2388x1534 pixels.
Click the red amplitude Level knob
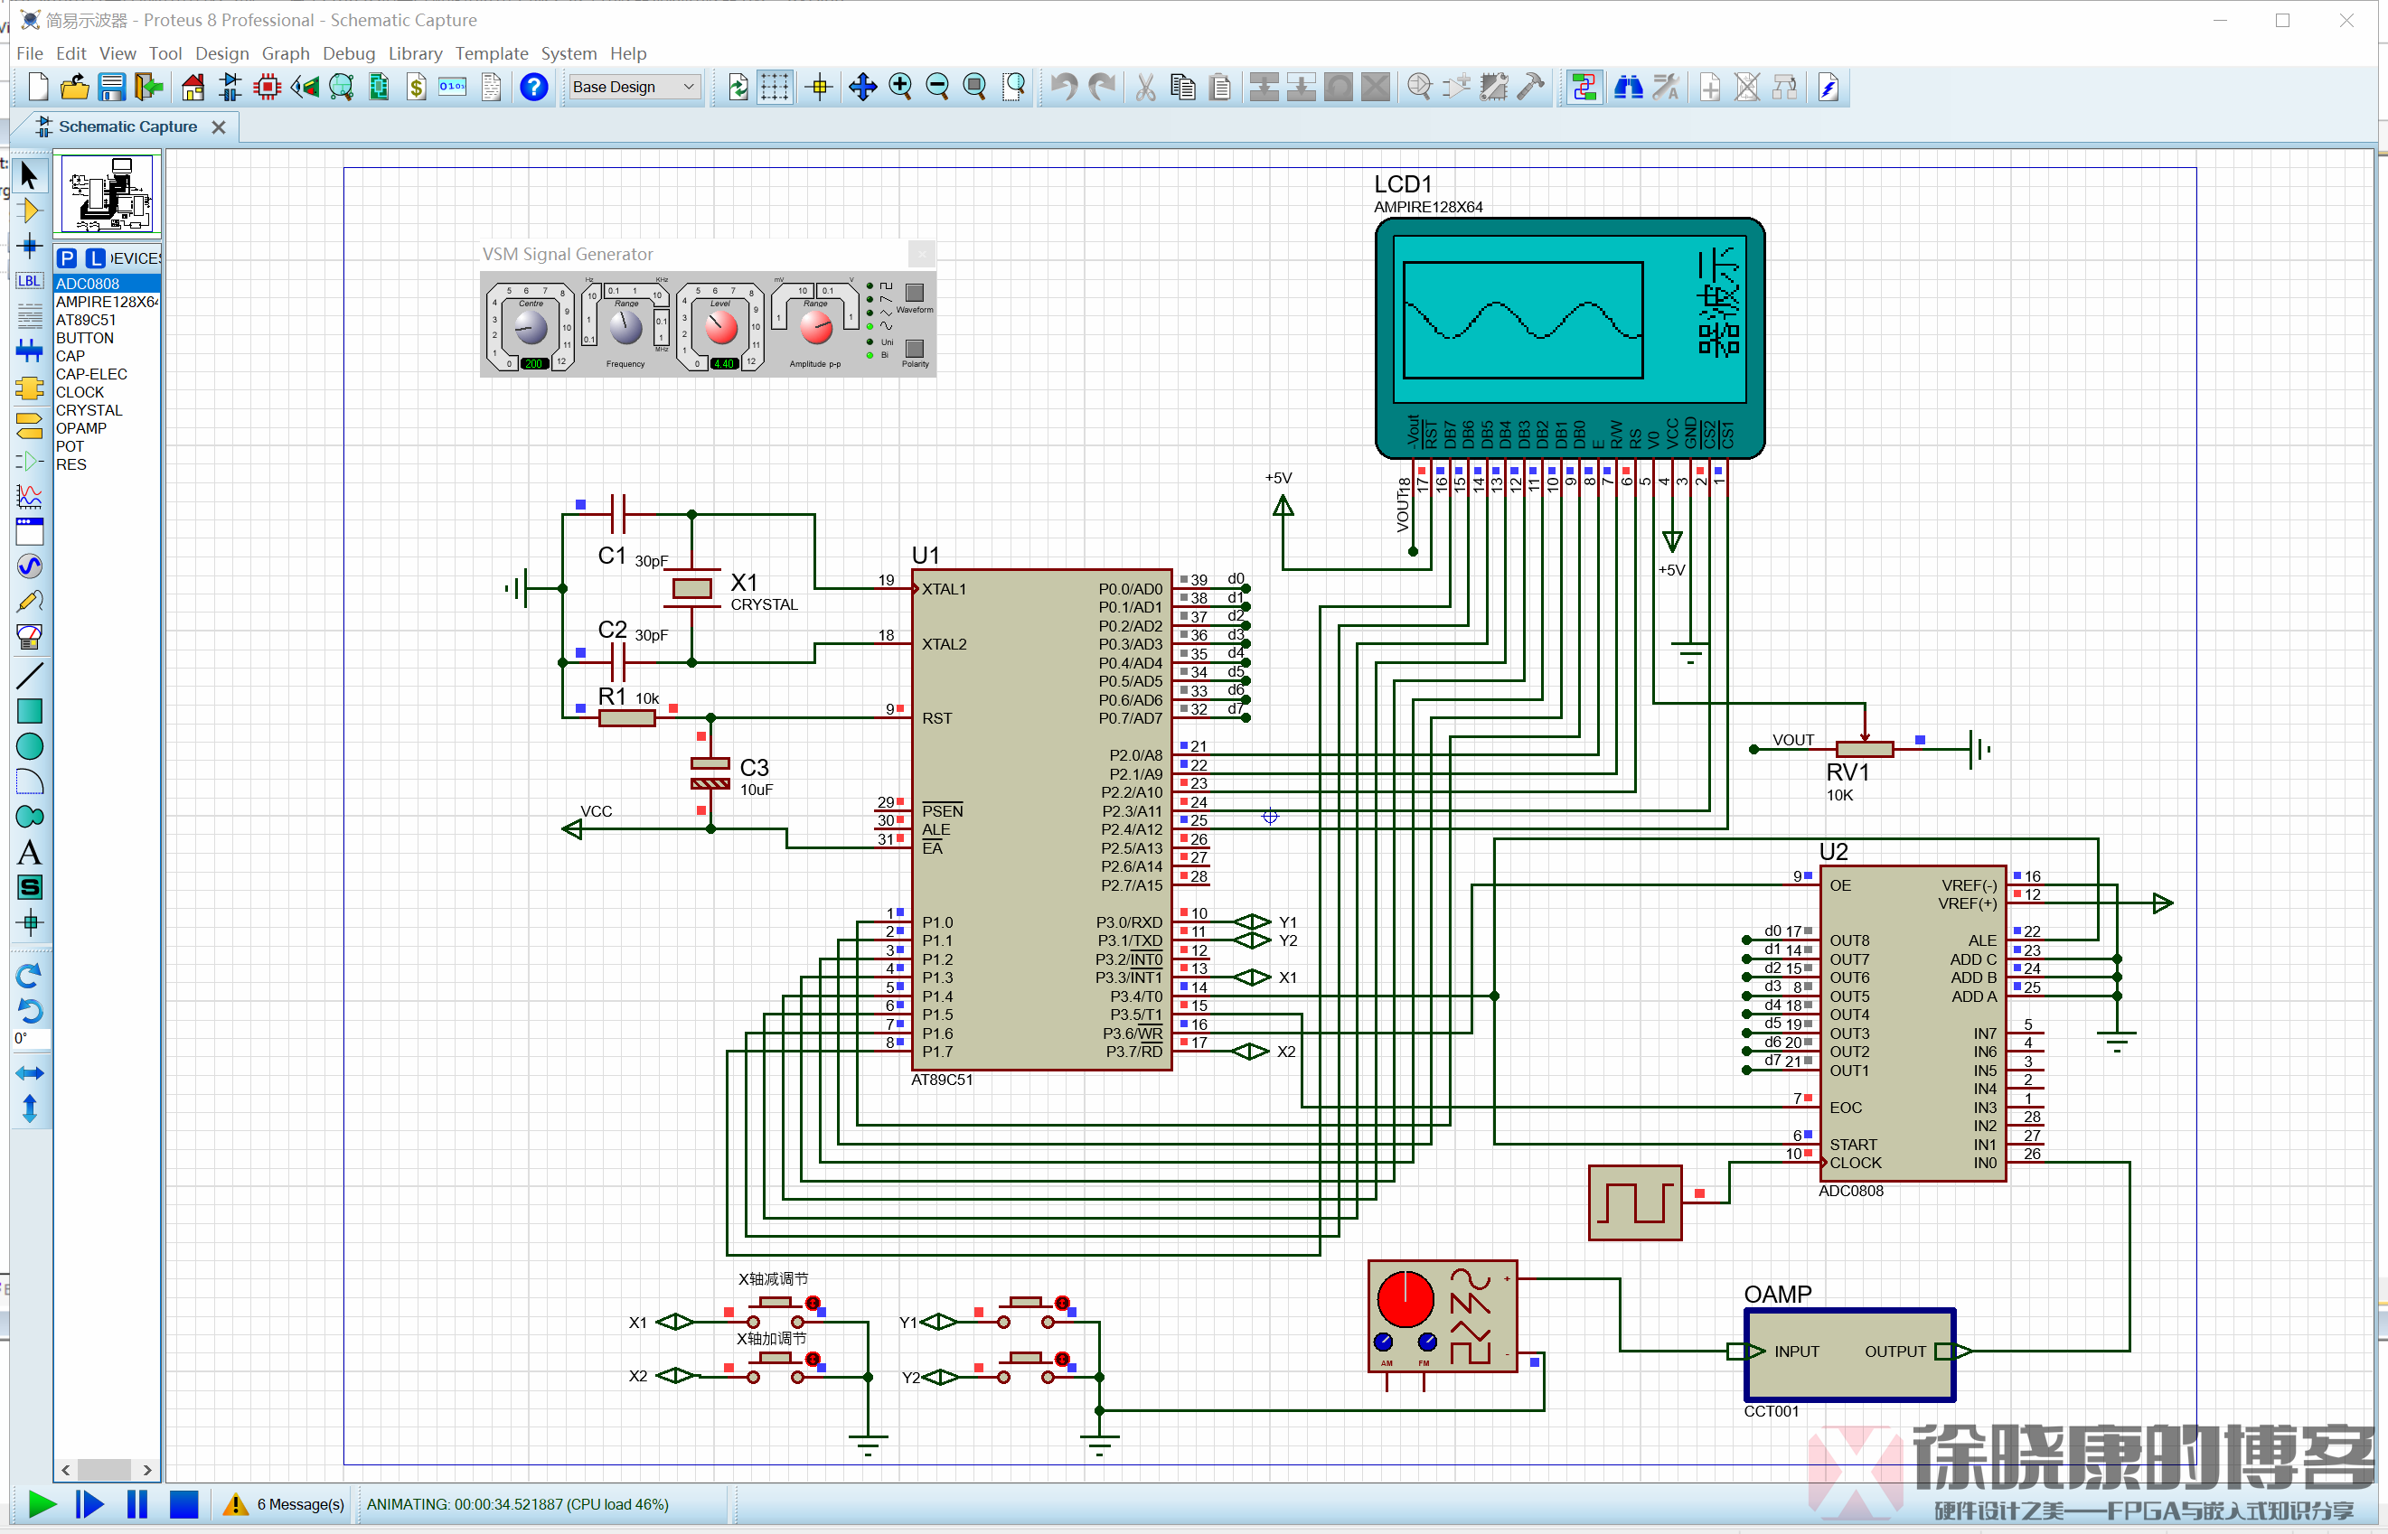720,327
